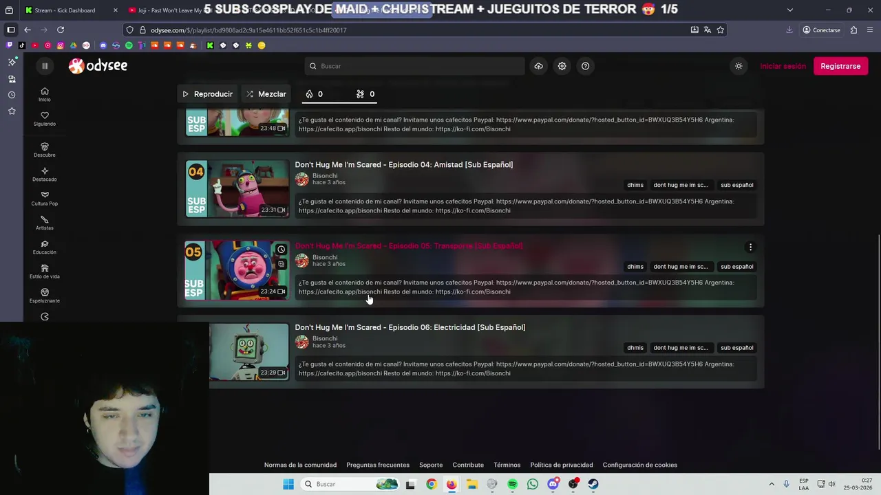The height and width of the screenshot is (495, 881).
Task: Open Odysee upload menu (cloud icon)
Action: 538,66
